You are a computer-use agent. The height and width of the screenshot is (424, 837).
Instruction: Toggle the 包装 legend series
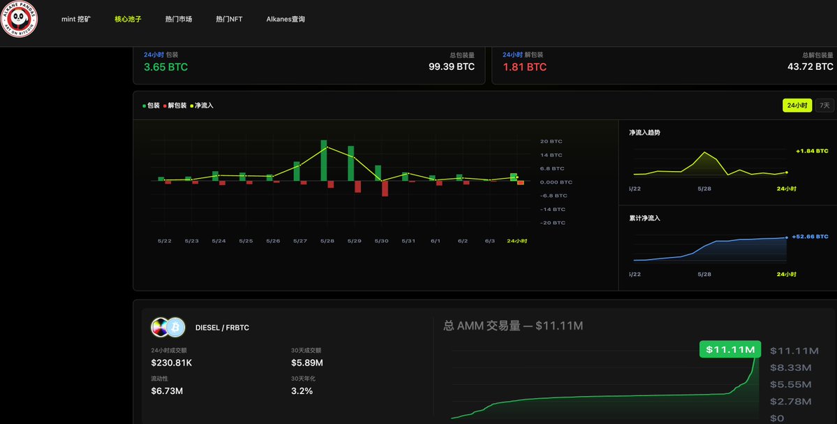tap(151, 105)
